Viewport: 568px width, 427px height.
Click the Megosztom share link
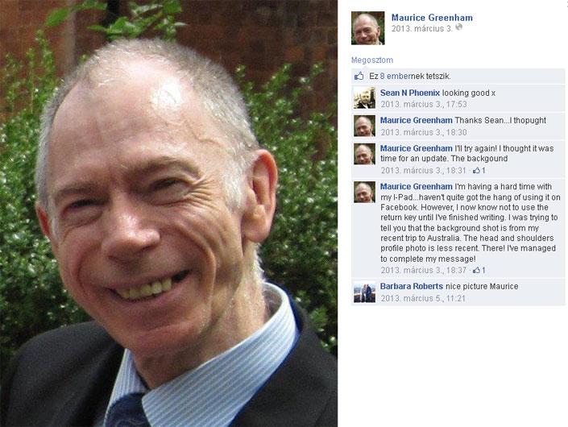[372, 60]
